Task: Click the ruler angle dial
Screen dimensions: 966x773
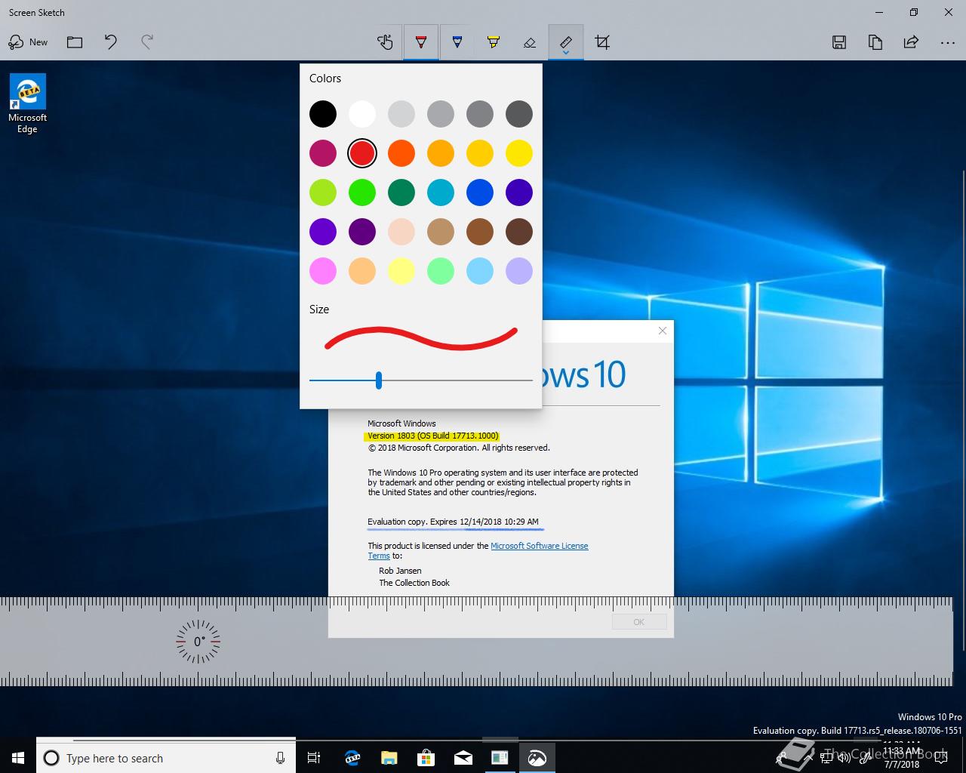Action: pyautogui.click(x=198, y=642)
